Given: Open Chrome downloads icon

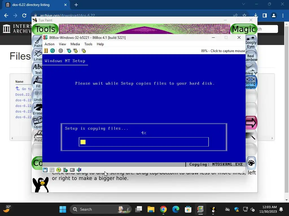Looking at the screenshot, I should [x=256, y=15].
